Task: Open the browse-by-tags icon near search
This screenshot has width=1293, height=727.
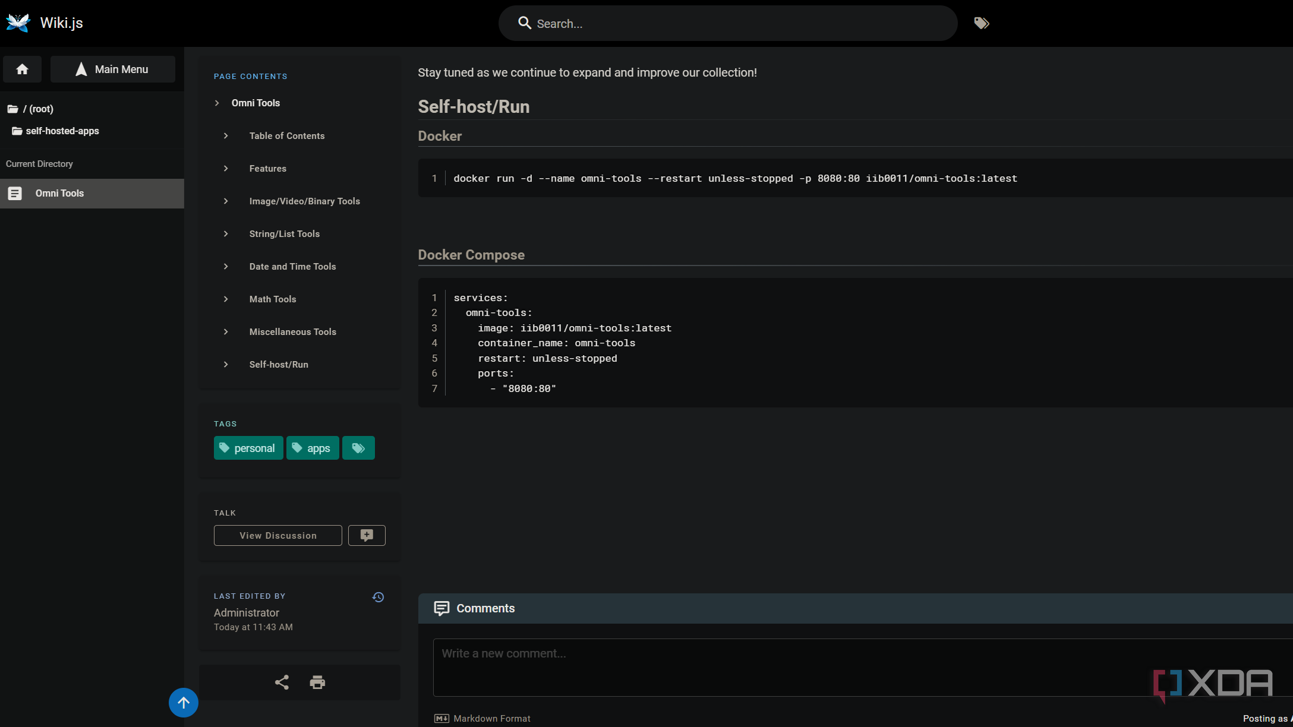Action: [982, 23]
